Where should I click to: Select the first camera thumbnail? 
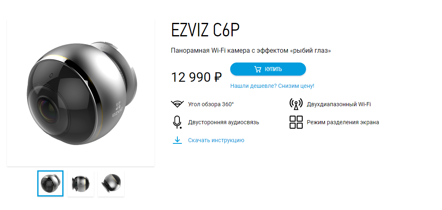coord(50,183)
